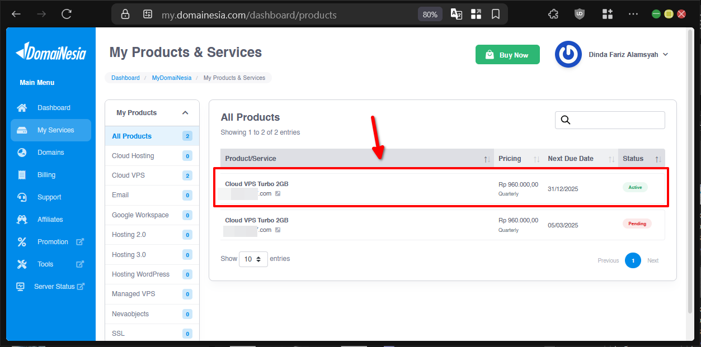Open Billing from the sidebar icon
The height and width of the screenshot is (347, 701).
[22, 174]
